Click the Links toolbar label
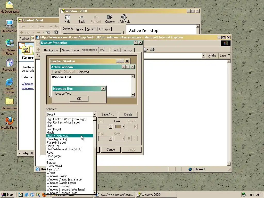Screen dimensions: 264x198 pos(223,56)
